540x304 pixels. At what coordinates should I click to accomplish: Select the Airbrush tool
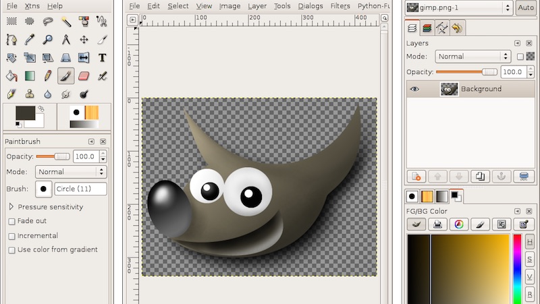[102, 76]
